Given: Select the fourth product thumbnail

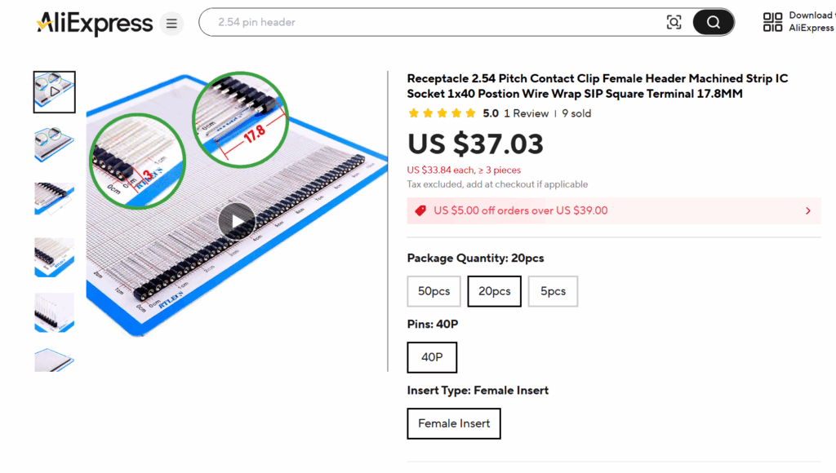Looking at the screenshot, I should coord(55,257).
